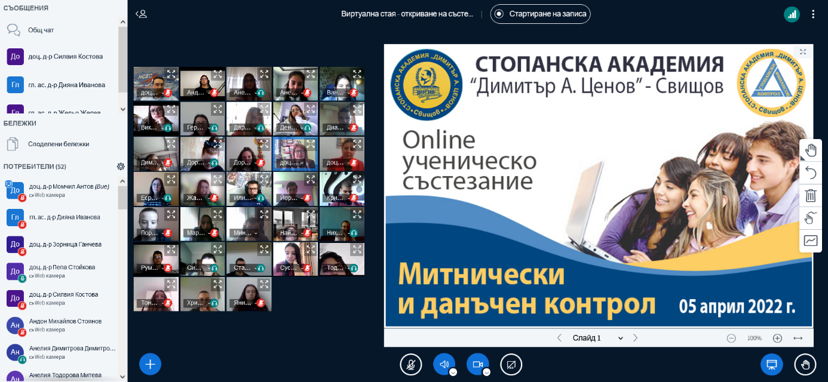Start sharing your screen

pyautogui.click(x=511, y=364)
